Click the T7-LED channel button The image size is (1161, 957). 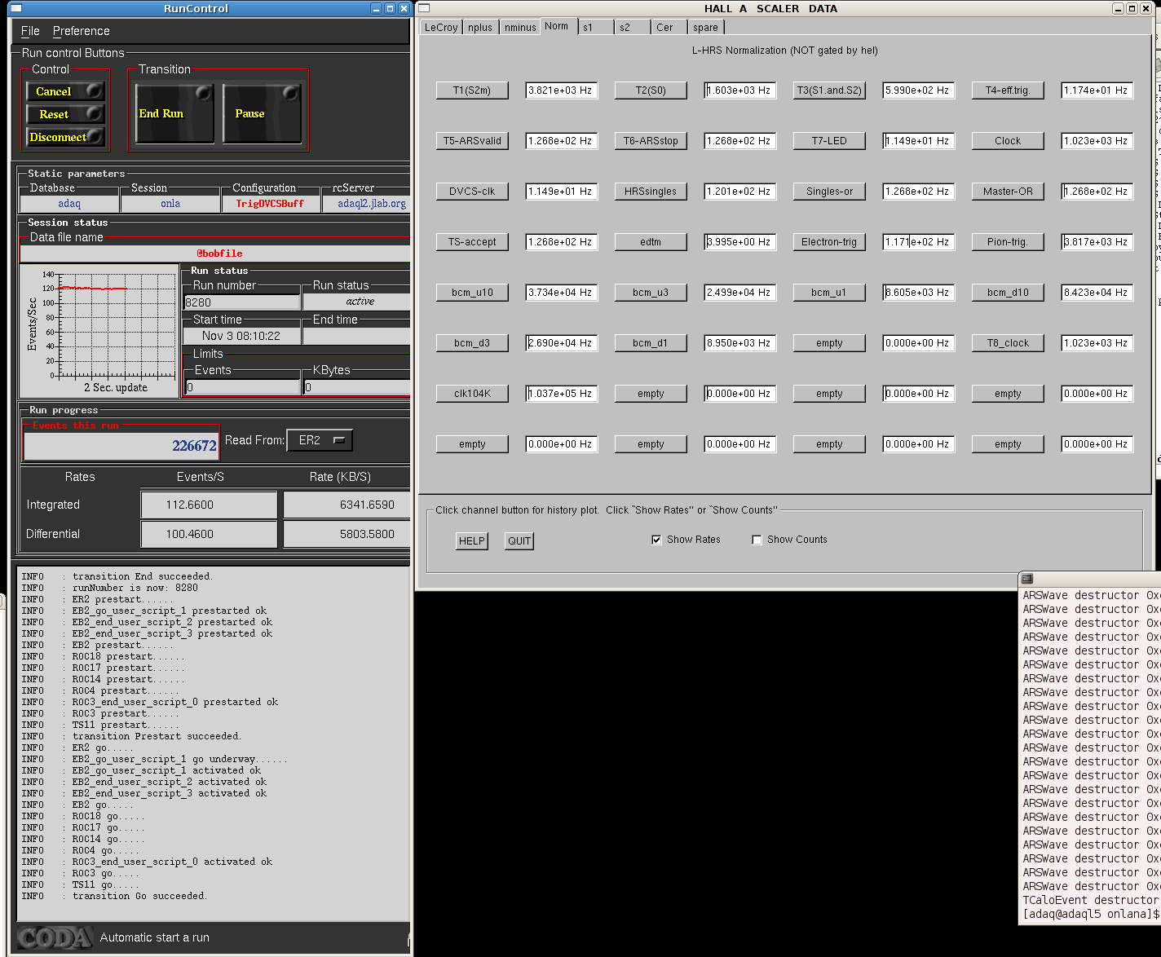pos(829,141)
